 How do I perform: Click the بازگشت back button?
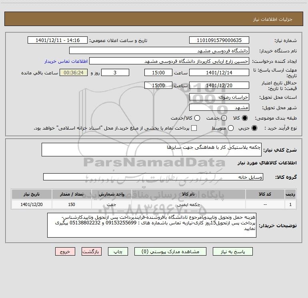pos(92,252)
